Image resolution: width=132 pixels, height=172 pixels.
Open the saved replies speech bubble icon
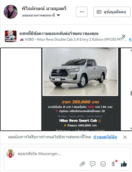pyautogui.click(x=93, y=164)
